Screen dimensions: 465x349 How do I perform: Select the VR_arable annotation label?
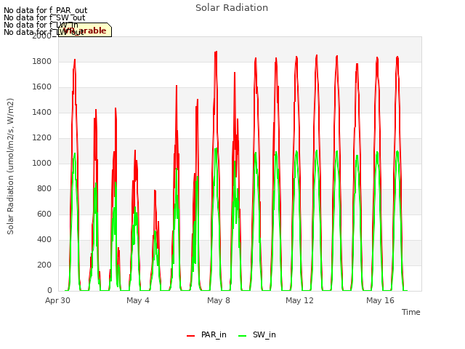point(85,31)
